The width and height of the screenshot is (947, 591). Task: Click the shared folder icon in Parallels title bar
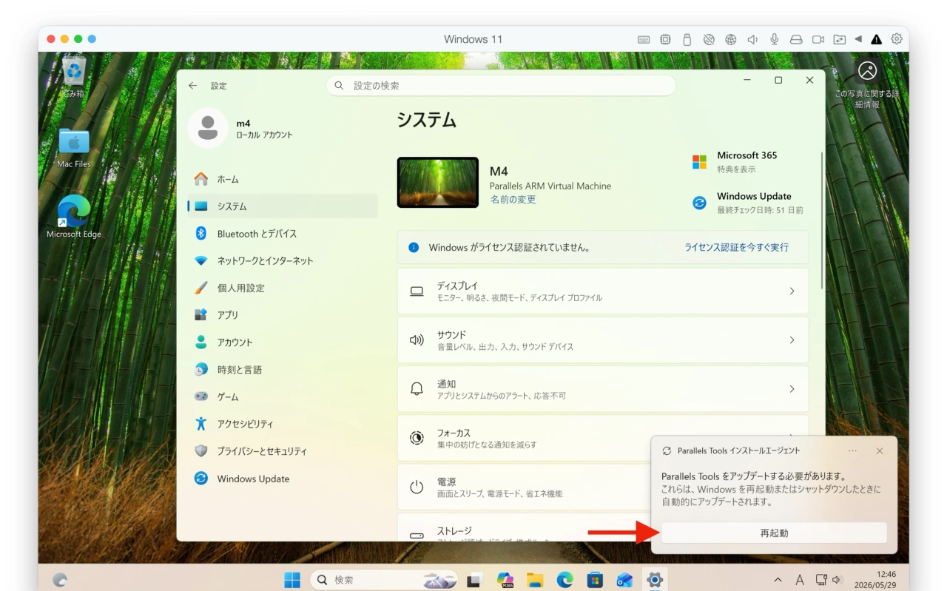[x=840, y=39]
